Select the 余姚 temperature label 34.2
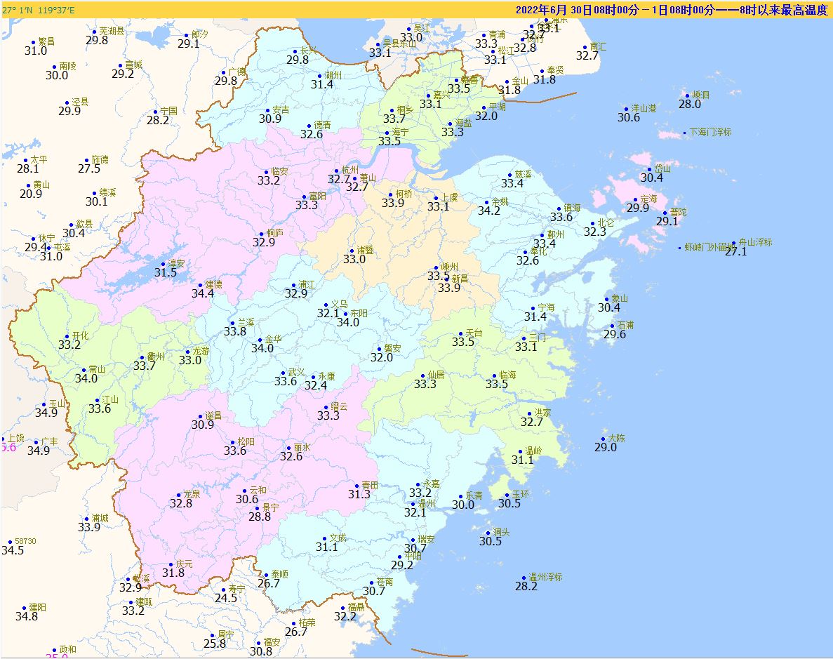Image resolution: width=833 pixels, height=659 pixels. (x=488, y=211)
